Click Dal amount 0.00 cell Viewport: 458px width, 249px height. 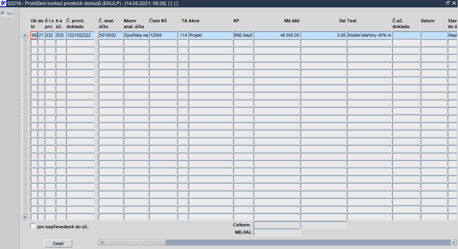click(323, 35)
